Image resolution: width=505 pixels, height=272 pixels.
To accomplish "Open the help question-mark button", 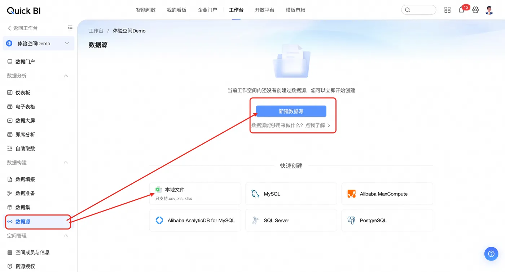I will point(491,254).
